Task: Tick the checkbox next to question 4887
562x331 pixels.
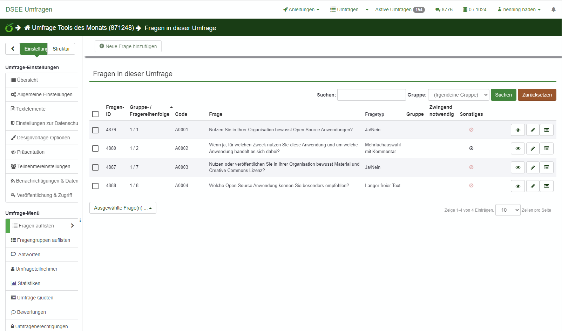Action: 95,167
